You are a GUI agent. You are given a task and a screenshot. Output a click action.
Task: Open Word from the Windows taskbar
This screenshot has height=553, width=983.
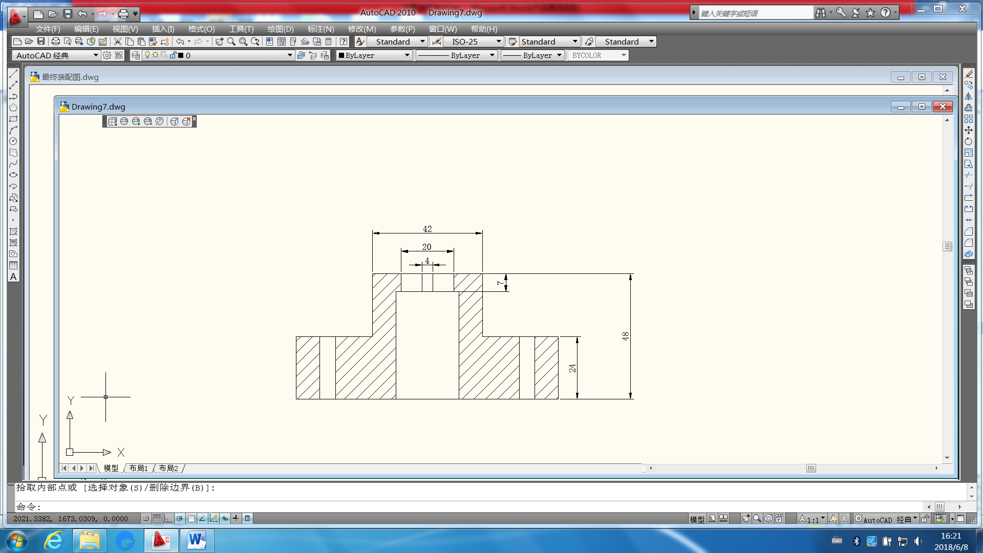(197, 541)
